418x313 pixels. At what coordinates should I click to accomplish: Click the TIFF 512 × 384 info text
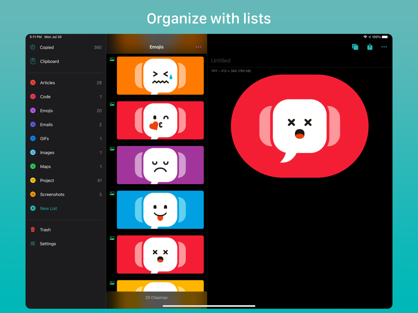coord(231,71)
